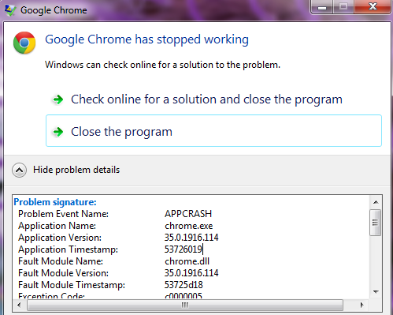
Task: Click green arrow beside Close the program
Action: [58, 132]
